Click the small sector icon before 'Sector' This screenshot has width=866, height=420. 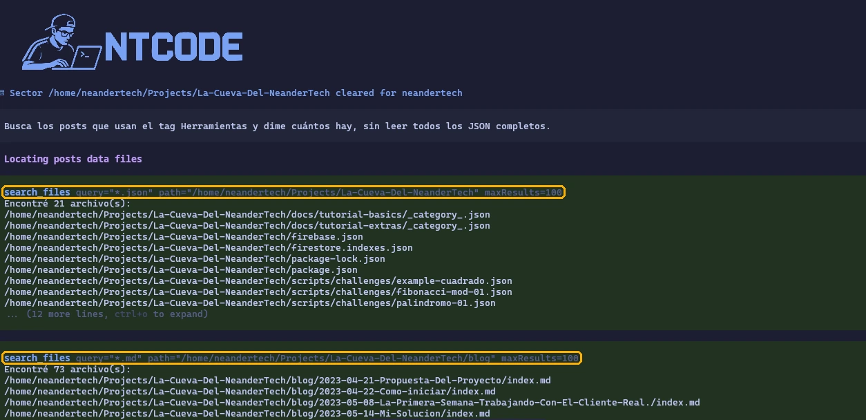coord(3,93)
